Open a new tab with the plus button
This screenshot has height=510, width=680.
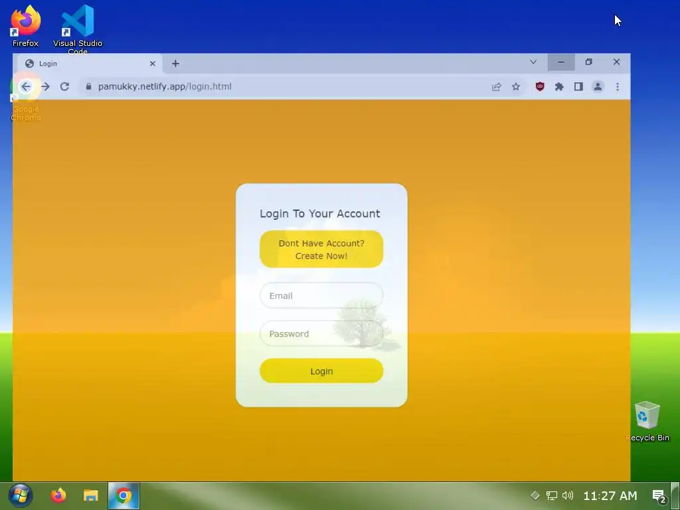click(x=175, y=64)
